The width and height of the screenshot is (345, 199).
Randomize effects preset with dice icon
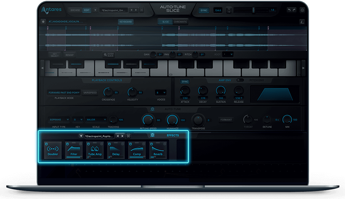[128, 136]
